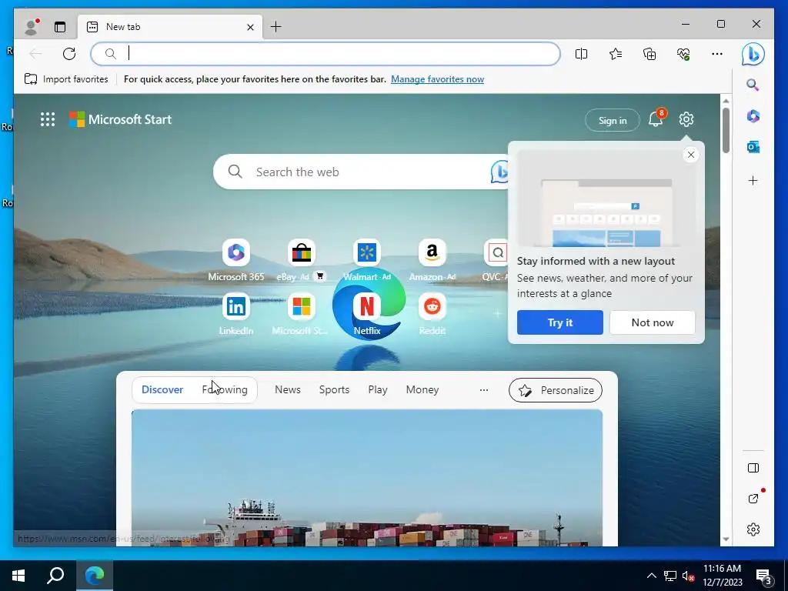788x591 pixels.
Task: Open Walmart quick link
Action: point(367,260)
